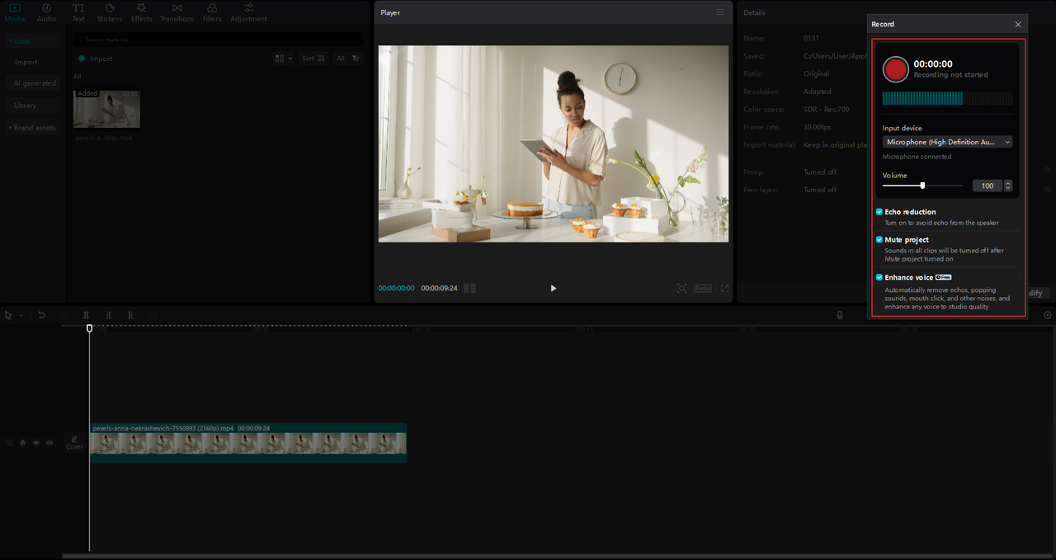Close the Record dialog
The image size is (1056, 560).
(1018, 25)
